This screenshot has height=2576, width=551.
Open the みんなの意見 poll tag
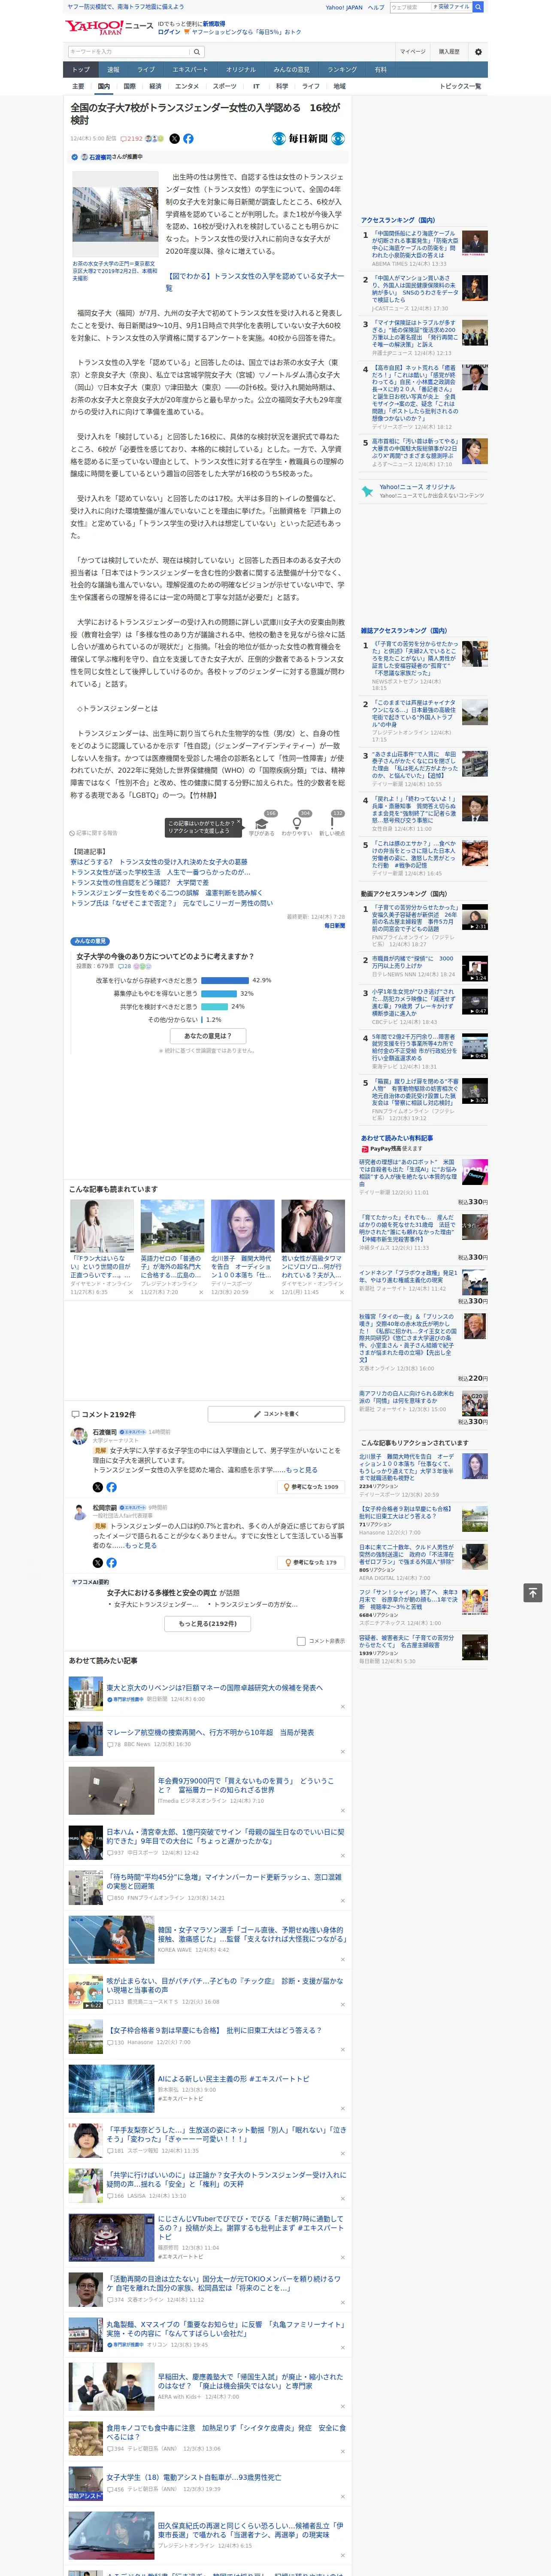pyautogui.click(x=90, y=941)
